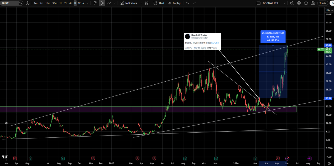Expand the favorite indicators dropdown arrow

click(140, 3)
